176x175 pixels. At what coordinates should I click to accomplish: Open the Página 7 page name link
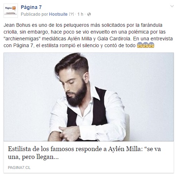tap(31, 7)
